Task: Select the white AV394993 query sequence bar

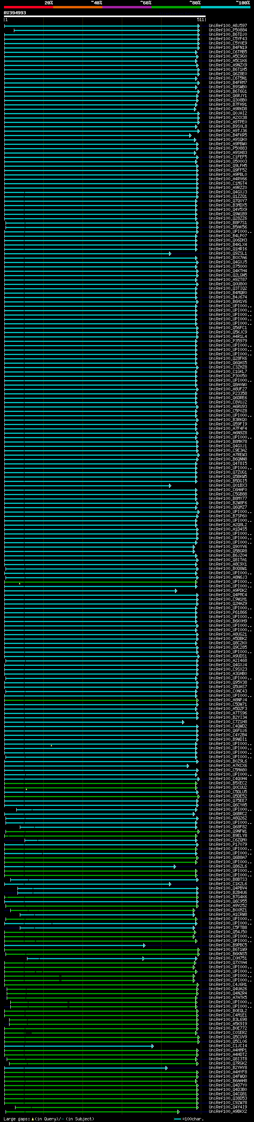Action: coord(105,16)
